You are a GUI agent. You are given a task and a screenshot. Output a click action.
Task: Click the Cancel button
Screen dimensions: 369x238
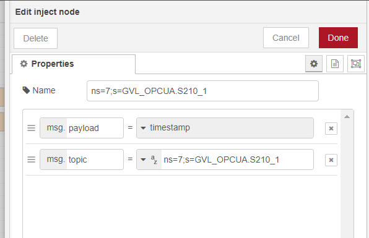[x=286, y=38]
